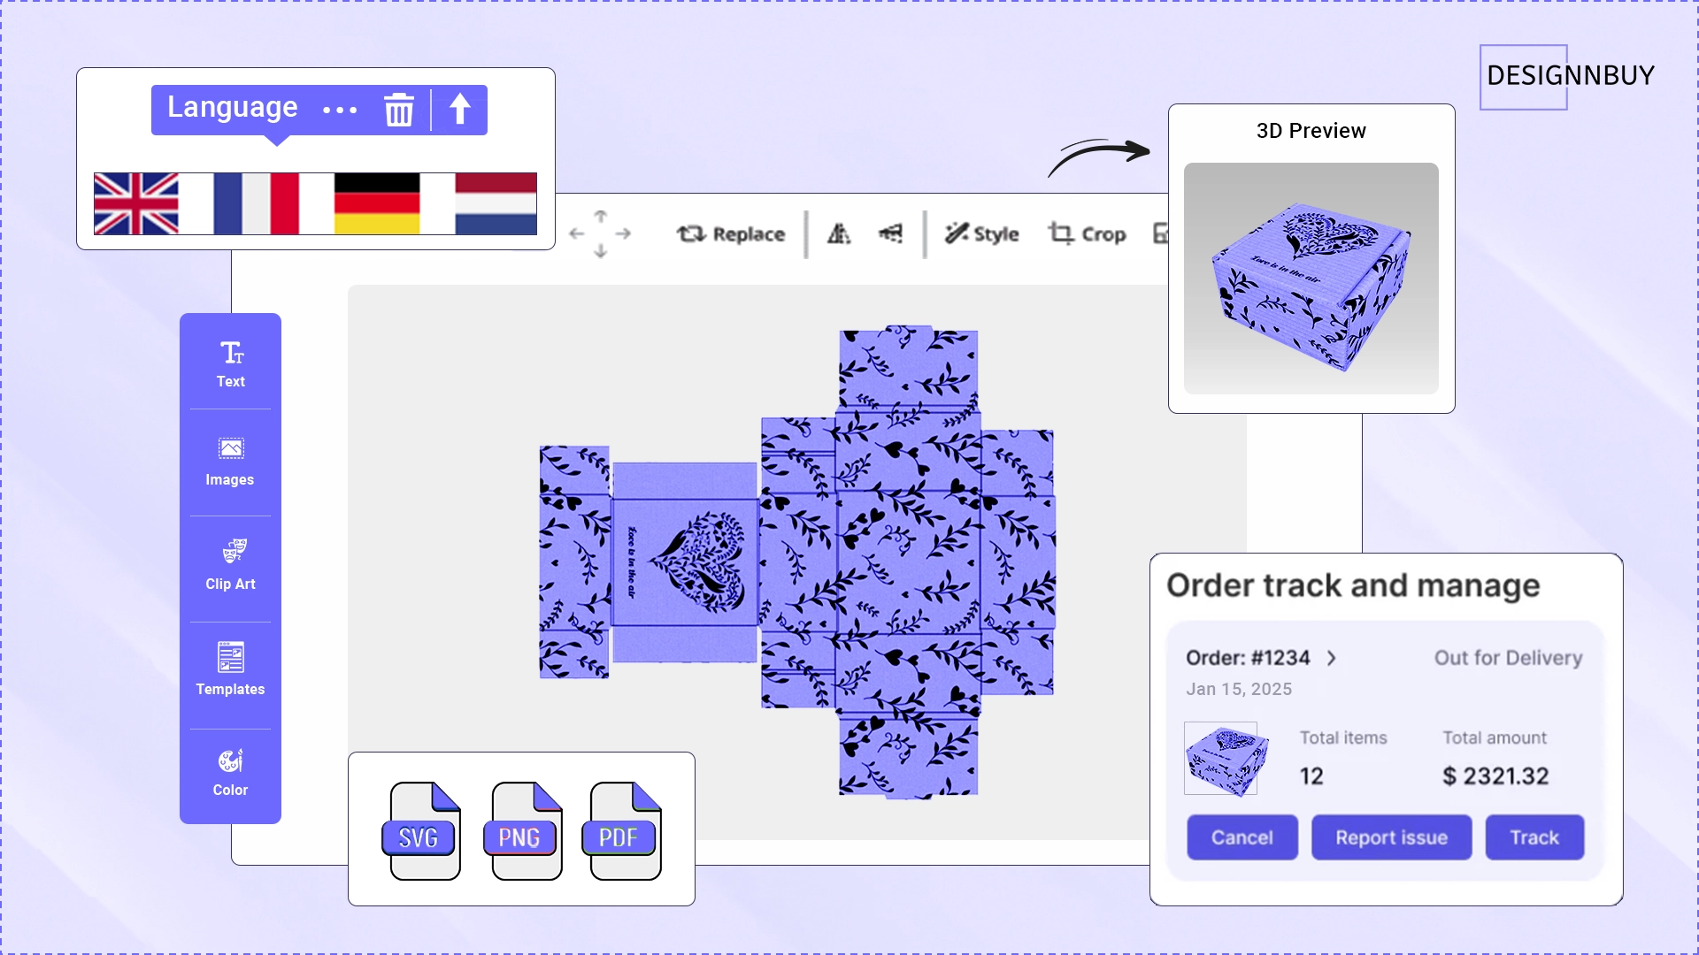The height and width of the screenshot is (955, 1699).
Task: Click the move up arrow
Action: click(x=601, y=217)
